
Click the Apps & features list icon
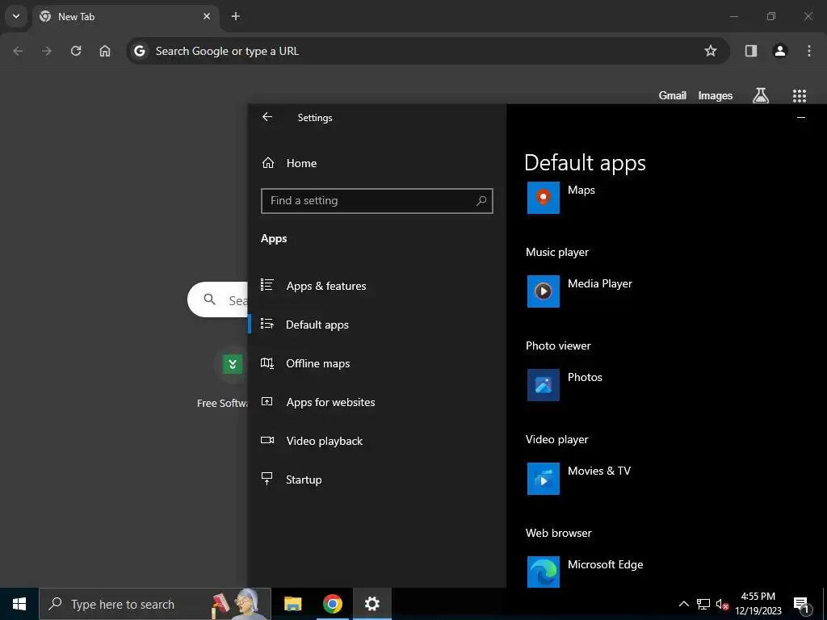267,285
